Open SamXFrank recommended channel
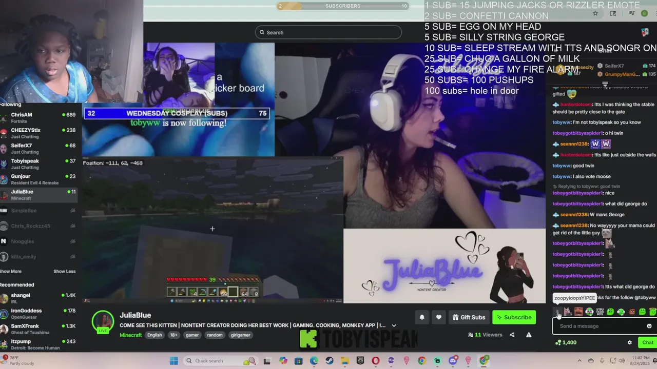This screenshot has width=657, height=369. click(38, 329)
